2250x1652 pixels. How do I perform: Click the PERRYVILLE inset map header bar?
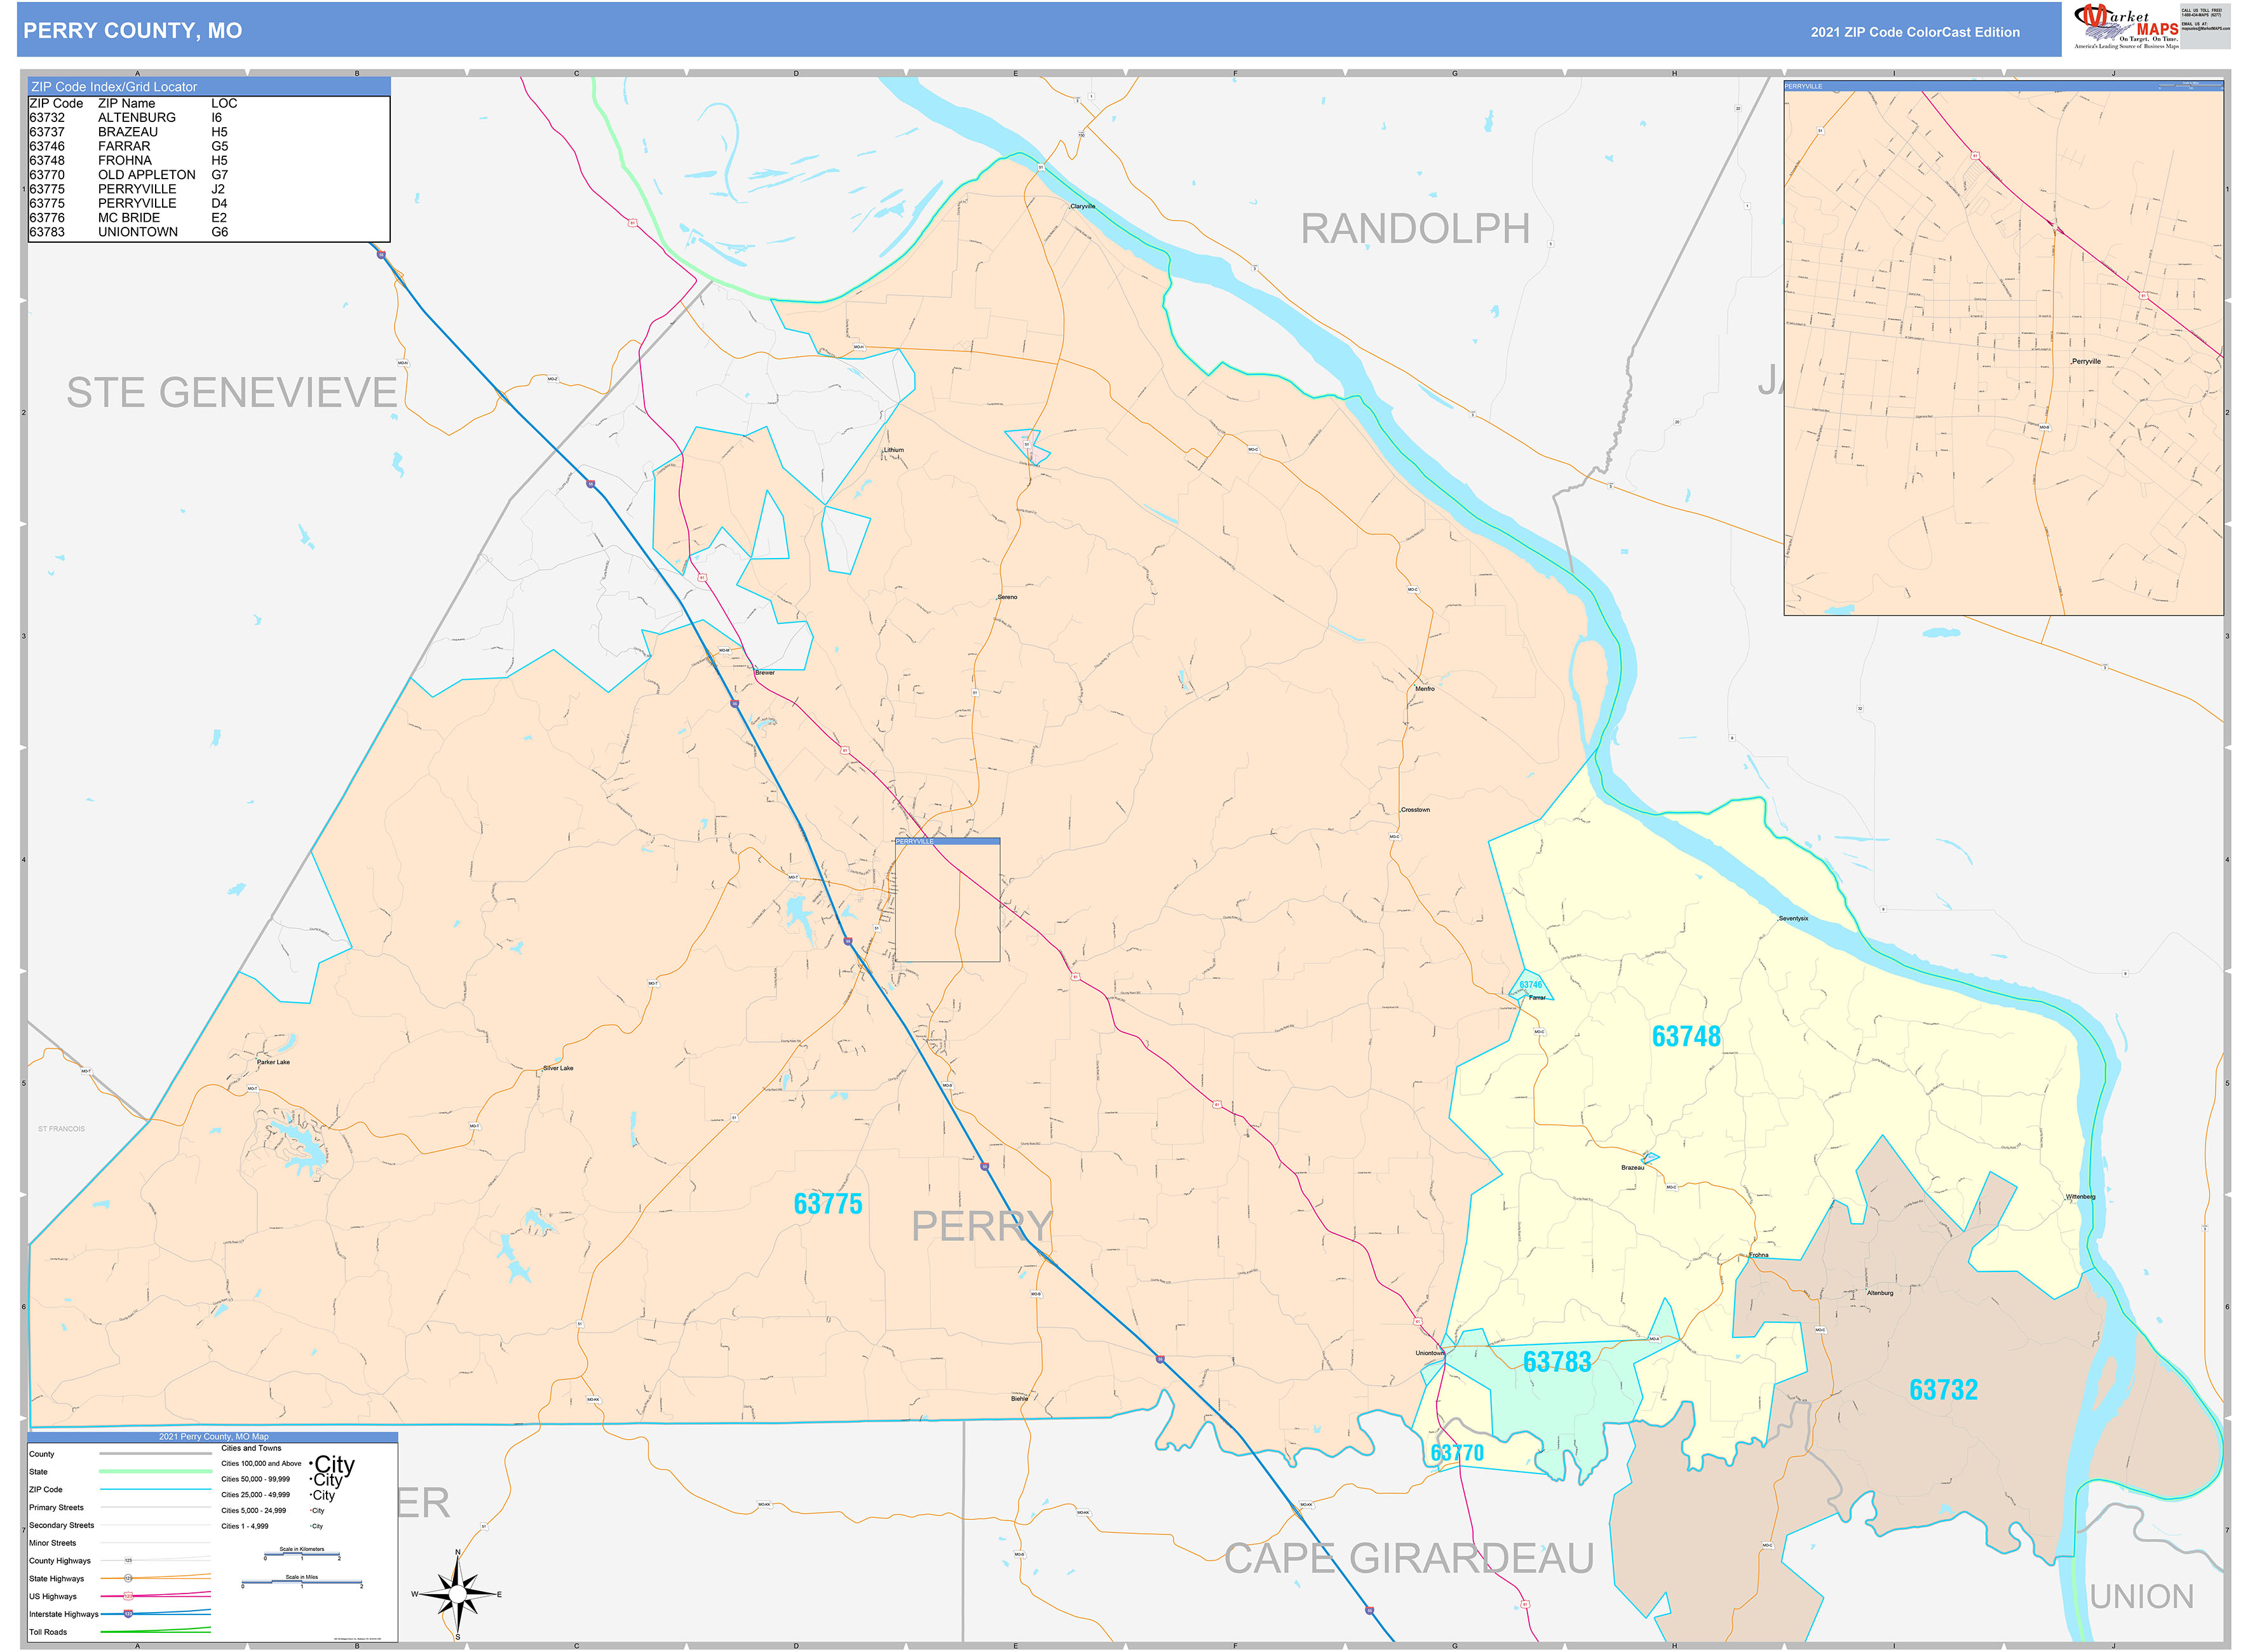[x=2003, y=86]
